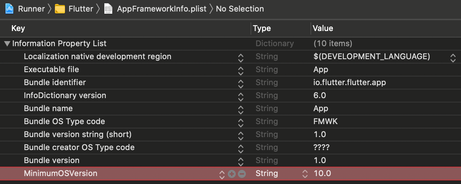
Task: Open key stepper for Executable file
Action: 241,70
